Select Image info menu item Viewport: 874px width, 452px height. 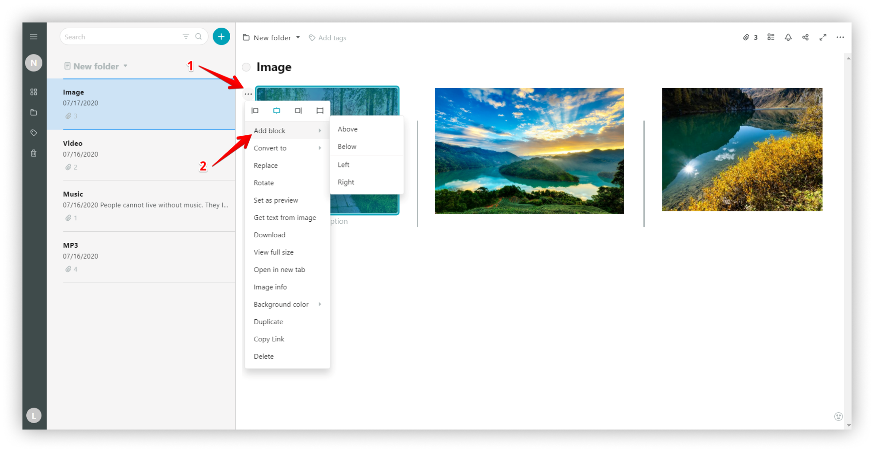pyautogui.click(x=287, y=287)
